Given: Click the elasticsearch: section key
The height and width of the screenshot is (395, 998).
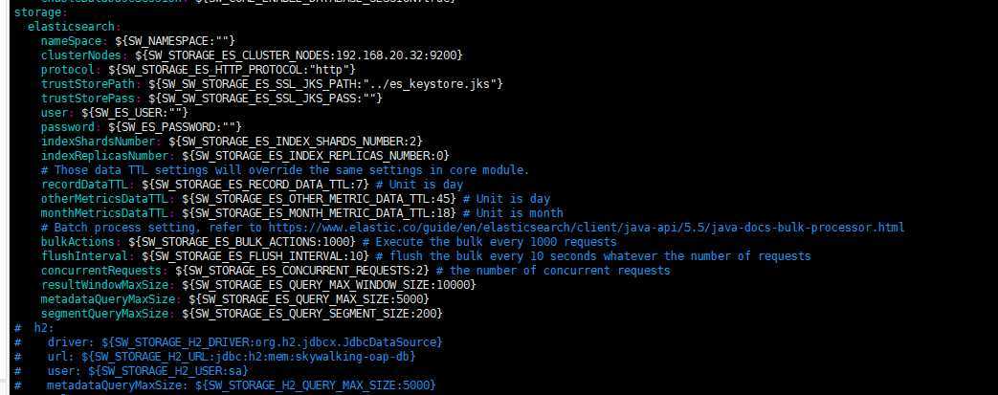Looking at the screenshot, I should point(74,27).
